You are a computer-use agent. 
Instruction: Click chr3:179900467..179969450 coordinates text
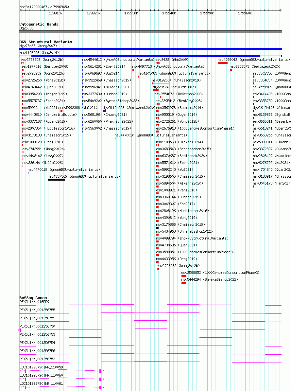[x=44, y=7]
